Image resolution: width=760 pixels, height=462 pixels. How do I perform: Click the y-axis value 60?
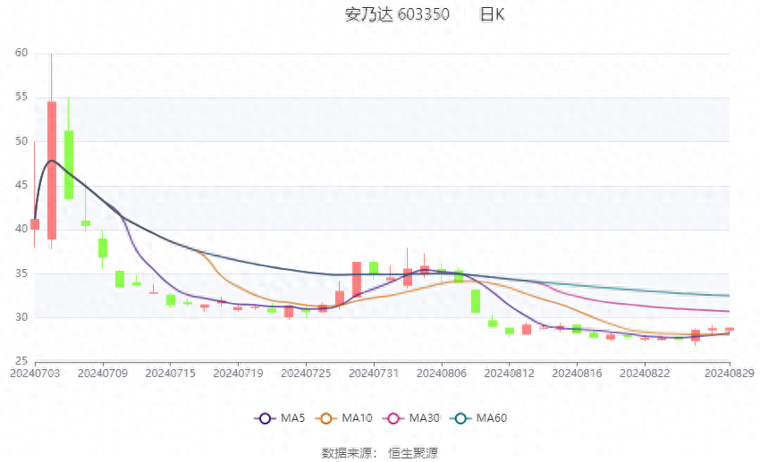pos(21,53)
